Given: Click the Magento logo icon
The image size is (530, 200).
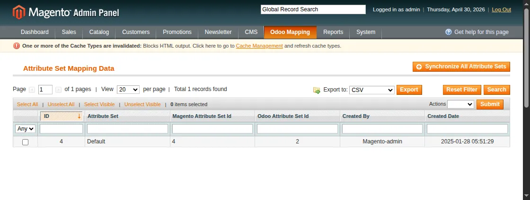Looking at the screenshot, I should point(19,12).
